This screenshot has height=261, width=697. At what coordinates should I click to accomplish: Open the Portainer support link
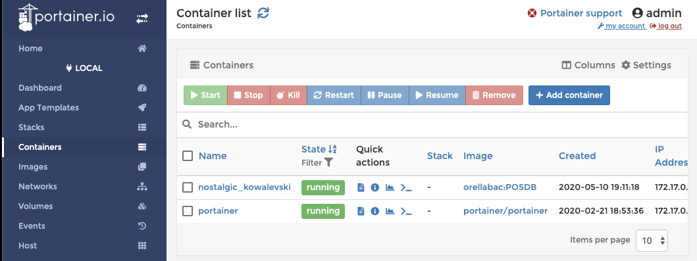(581, 13)
